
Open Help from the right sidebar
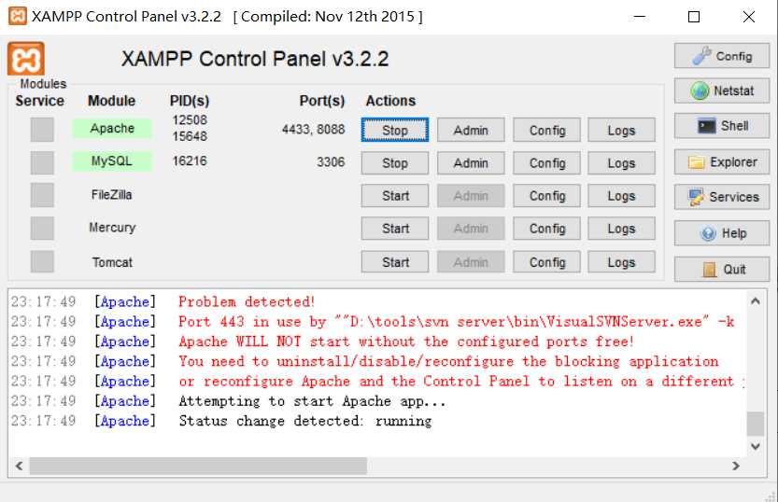[722, 233]
